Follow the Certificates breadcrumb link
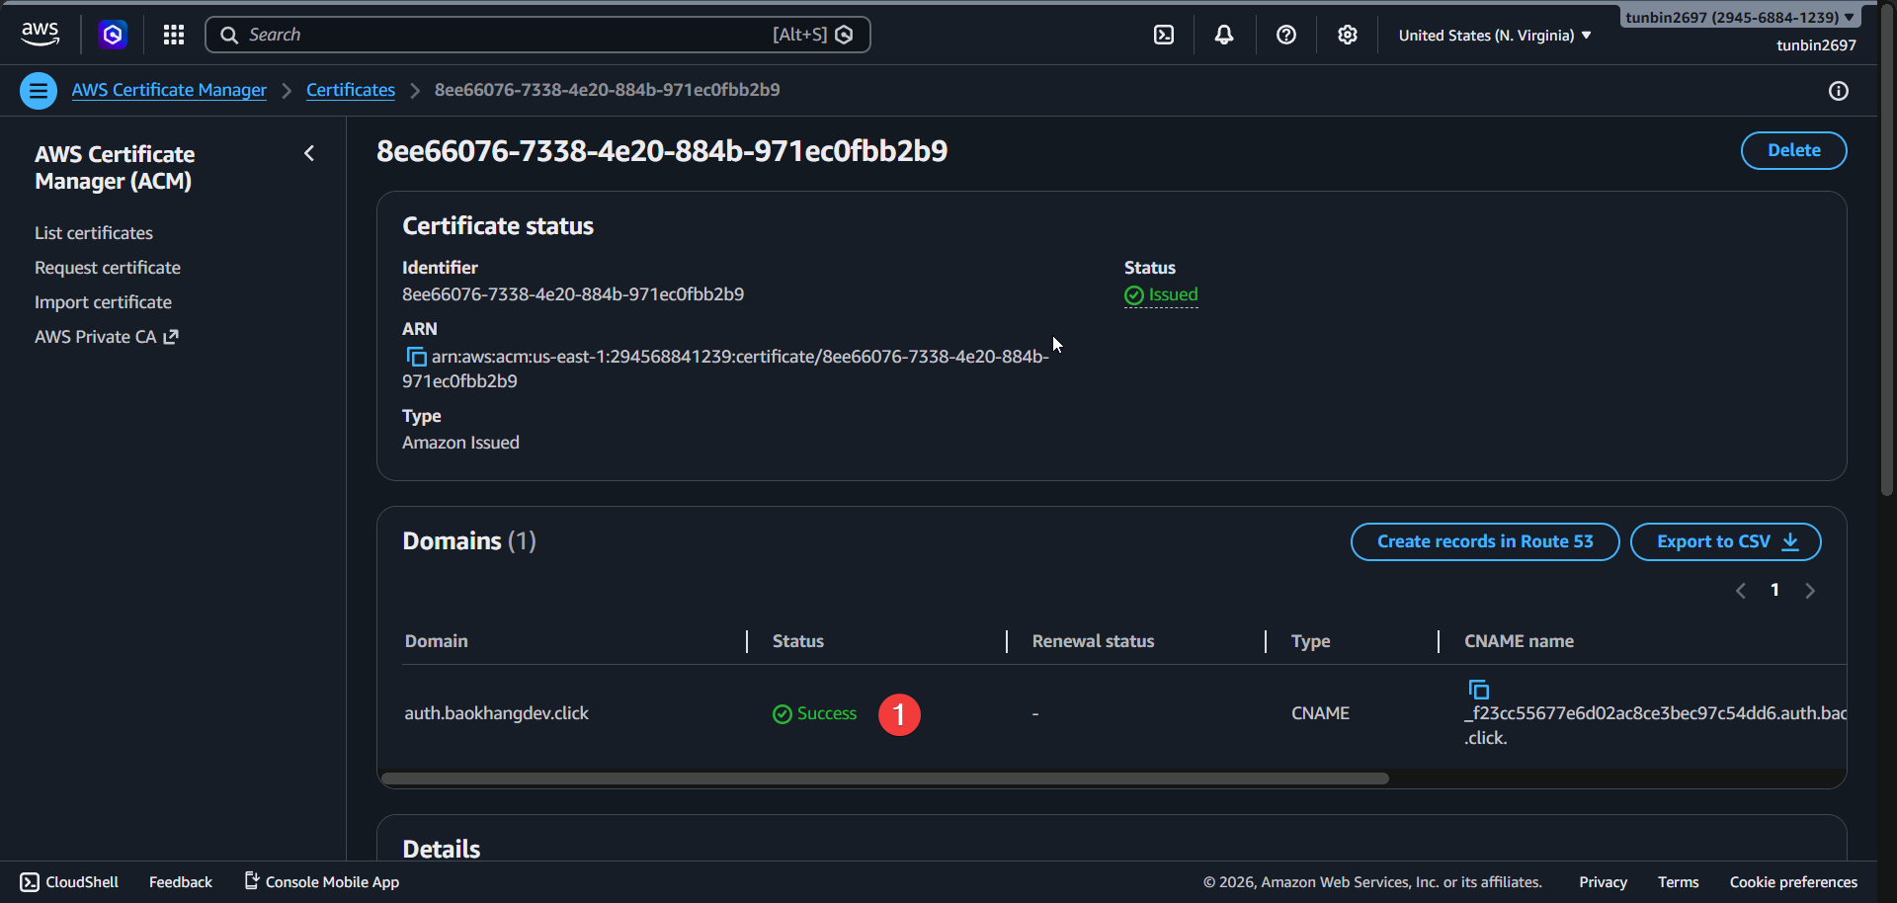The width and height of the screenshot is (1897, 903). click(350, 90)
